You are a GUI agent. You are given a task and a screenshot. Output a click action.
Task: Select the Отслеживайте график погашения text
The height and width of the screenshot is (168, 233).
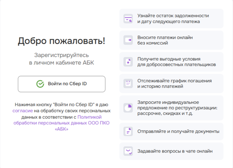[175, 81]
